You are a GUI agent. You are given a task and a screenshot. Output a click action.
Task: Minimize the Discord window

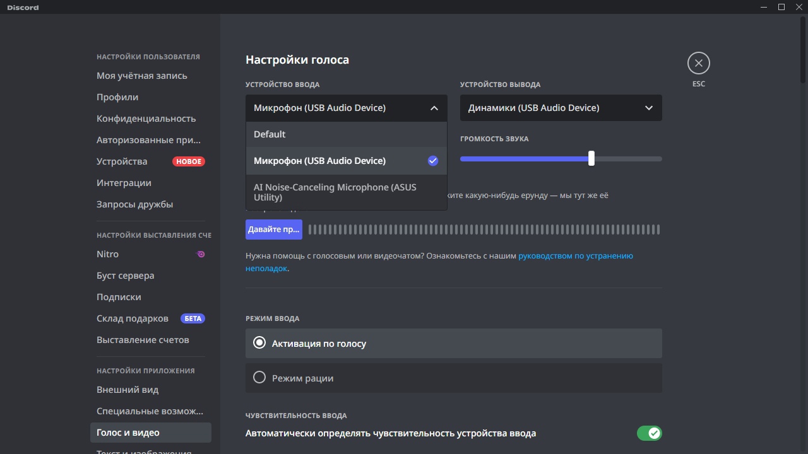point(763,7)
